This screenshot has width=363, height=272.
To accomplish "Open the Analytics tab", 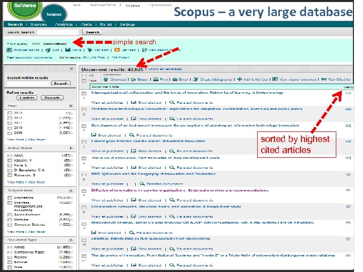I will click(x=64, y=24).
